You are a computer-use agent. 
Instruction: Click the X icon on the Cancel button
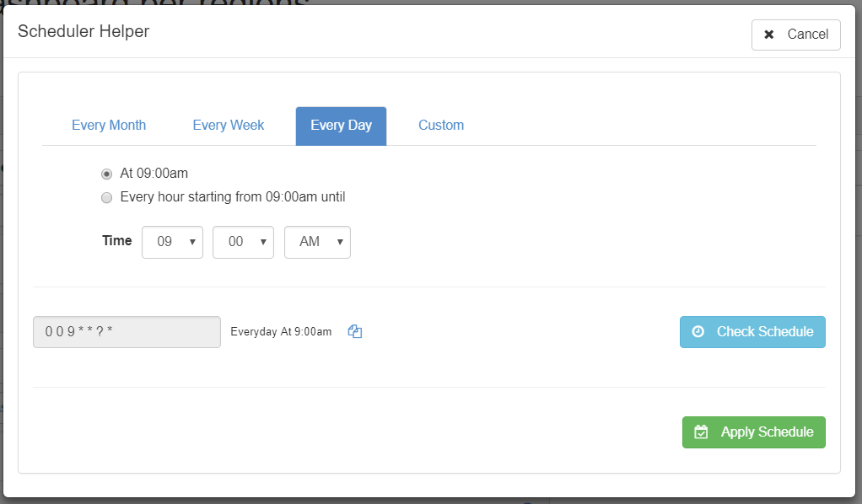(x=769, y=35)
